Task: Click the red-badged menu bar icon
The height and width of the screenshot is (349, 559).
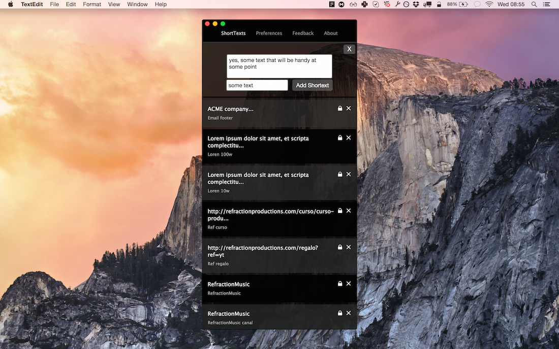Action: pos(387,4)
